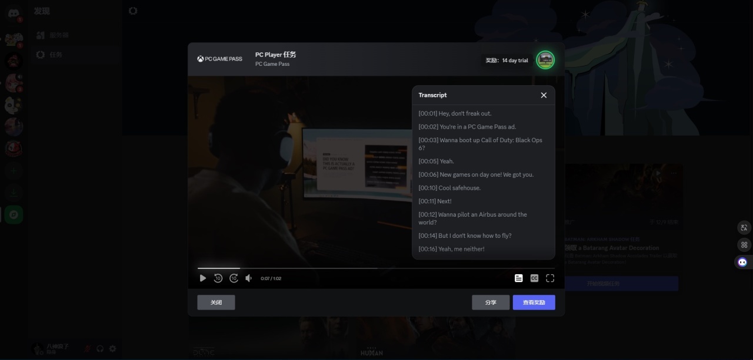Click the Download Apps icon in sidebar

tap(14, 193)
